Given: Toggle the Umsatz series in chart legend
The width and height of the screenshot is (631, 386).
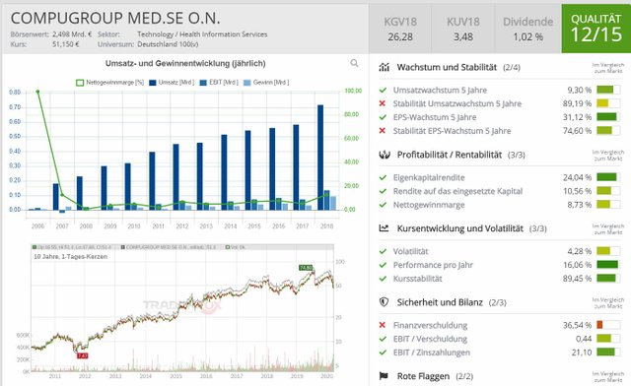Looking at the screenshot, I should click(172, 83).
